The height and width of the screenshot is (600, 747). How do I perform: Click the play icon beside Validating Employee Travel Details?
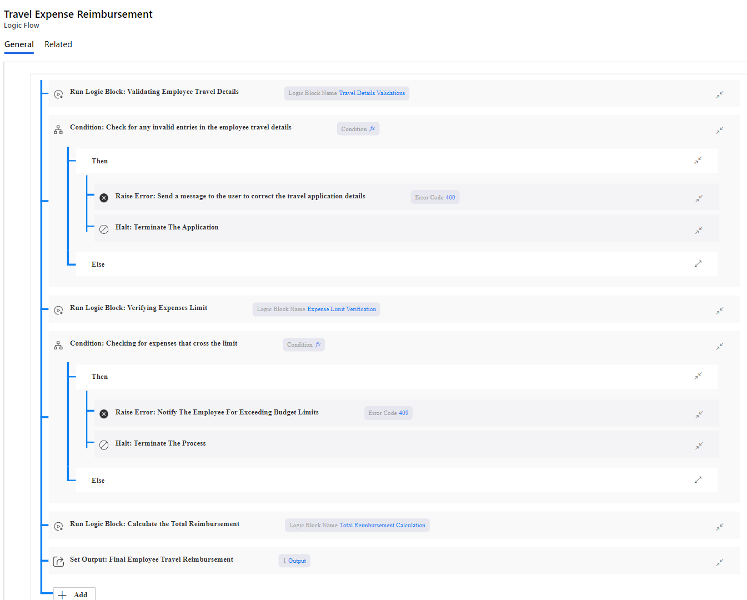pos(59,94)
